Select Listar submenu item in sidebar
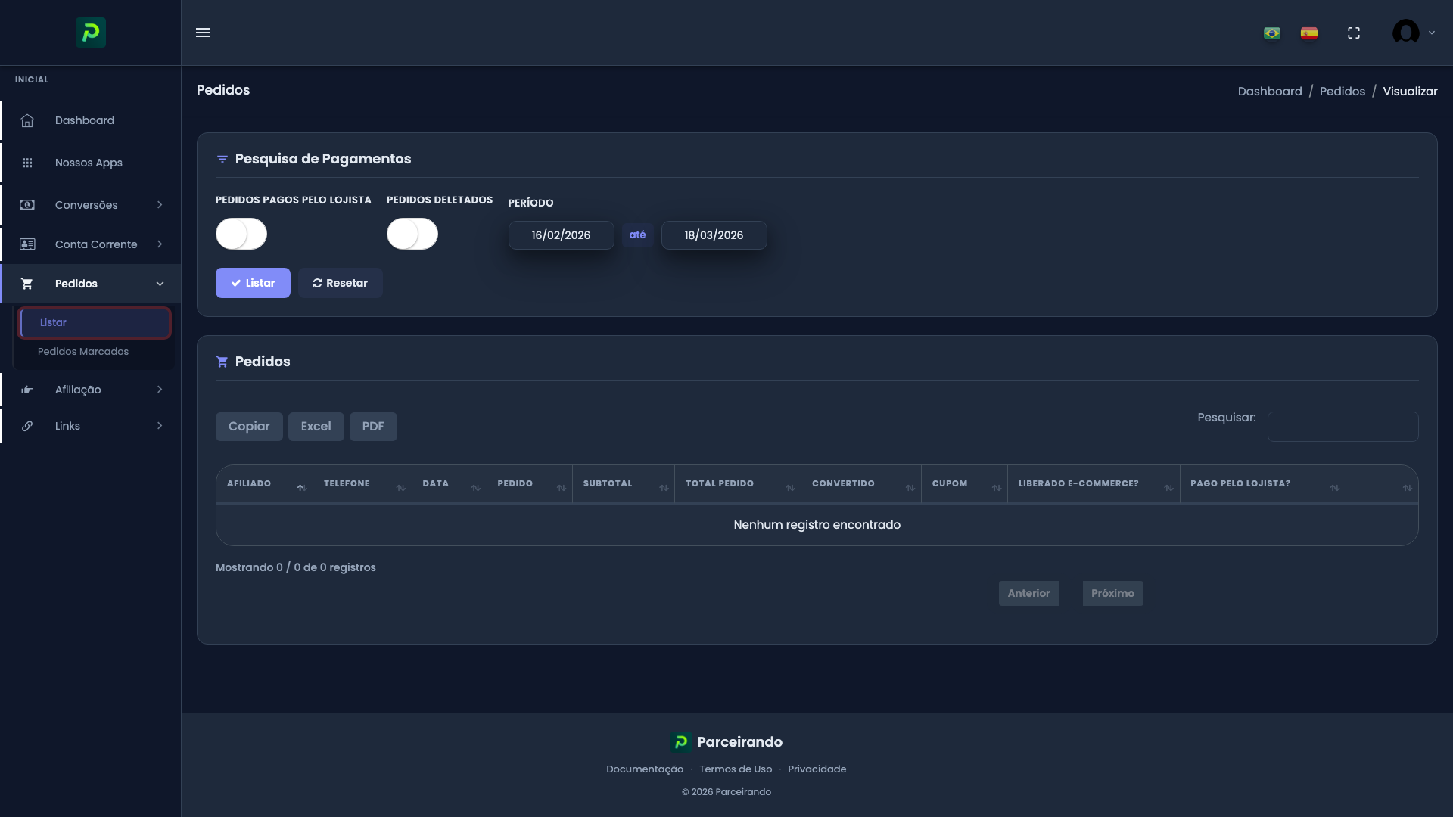The image size is (1453, 817). tap(94, 323)
